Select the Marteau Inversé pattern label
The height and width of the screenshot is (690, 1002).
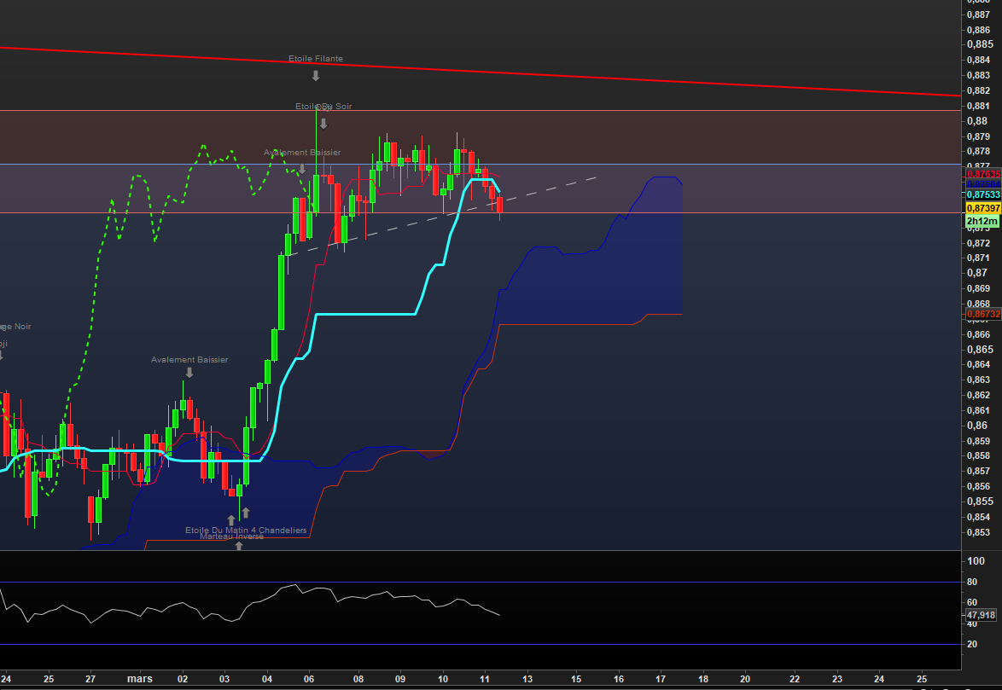[x=231, y=536]
